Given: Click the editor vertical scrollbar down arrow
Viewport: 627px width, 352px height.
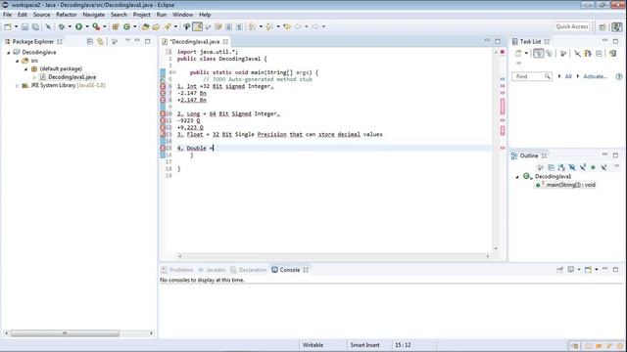Looking at the screenshot, I should point(496,248).
